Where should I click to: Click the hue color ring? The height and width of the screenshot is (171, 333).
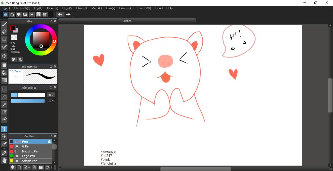coord(54,41)
